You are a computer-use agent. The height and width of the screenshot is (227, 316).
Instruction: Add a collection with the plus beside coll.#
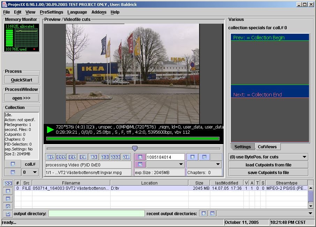(13, 164)
